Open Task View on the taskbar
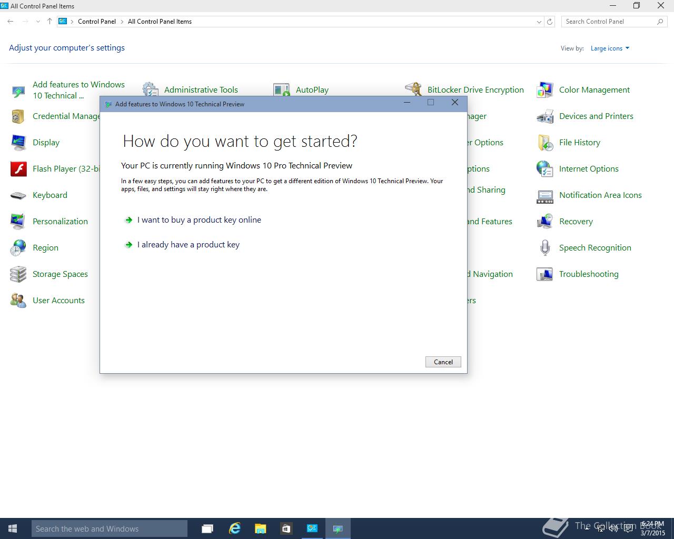This screenshot has height=539, width=674. 207,528
